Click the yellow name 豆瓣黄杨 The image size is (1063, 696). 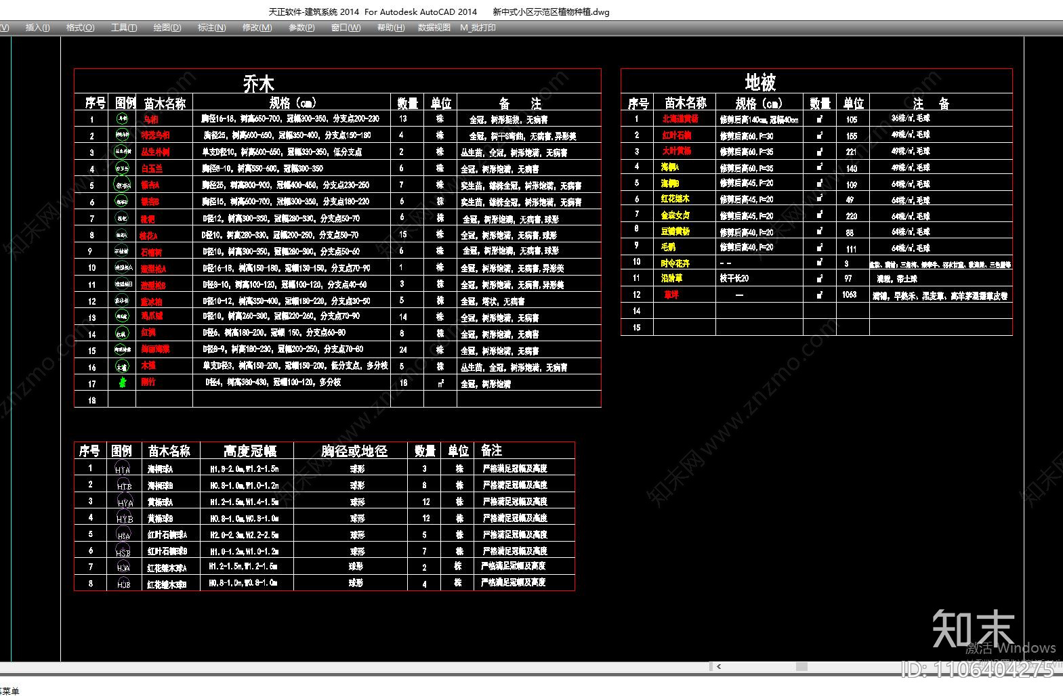675,231
